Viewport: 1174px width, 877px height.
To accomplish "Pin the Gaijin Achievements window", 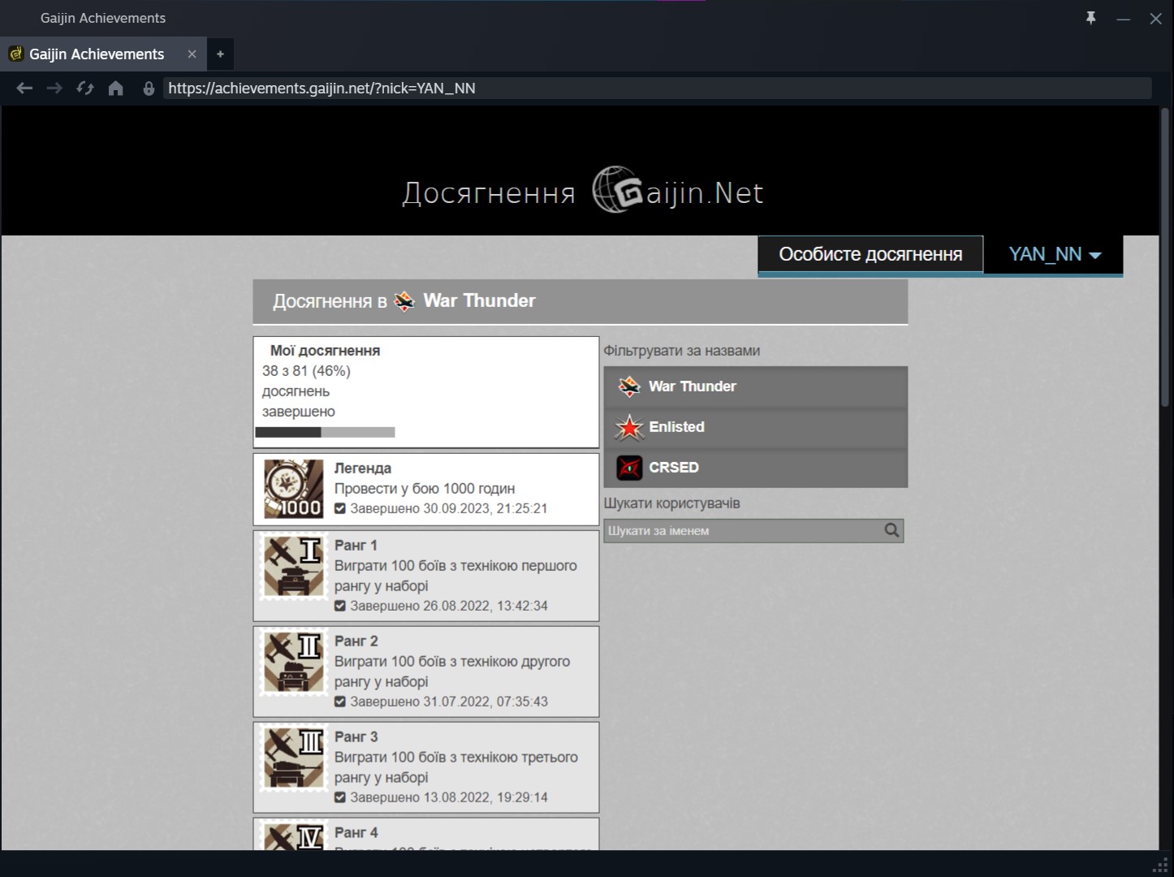I will tap(1090, 18).
